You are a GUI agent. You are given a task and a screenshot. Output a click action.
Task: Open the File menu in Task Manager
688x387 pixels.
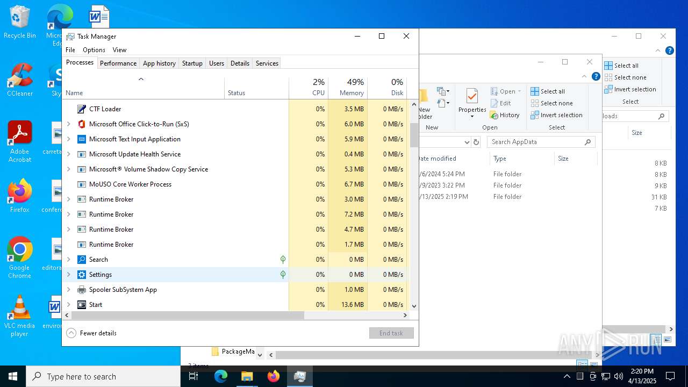[70, 50]
